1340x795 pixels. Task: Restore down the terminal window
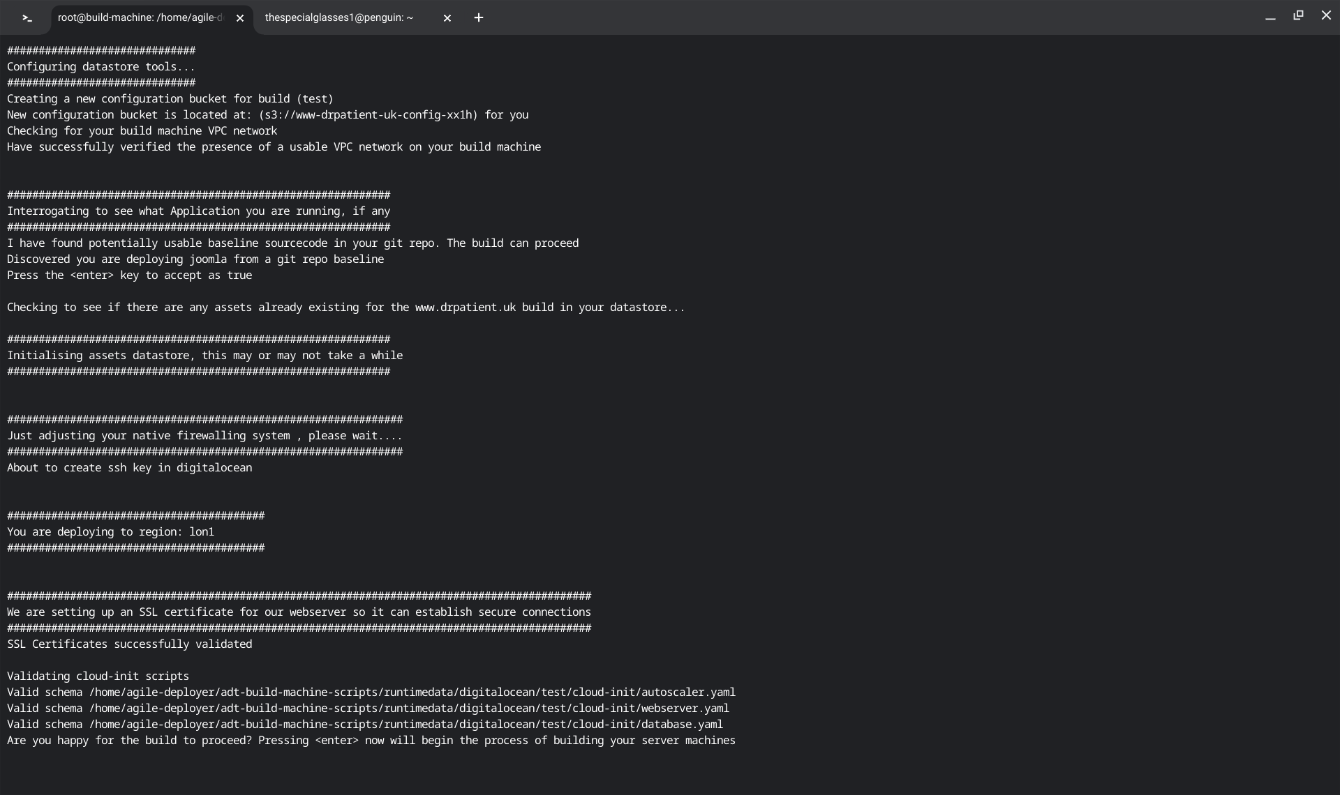pos(1298,15)
